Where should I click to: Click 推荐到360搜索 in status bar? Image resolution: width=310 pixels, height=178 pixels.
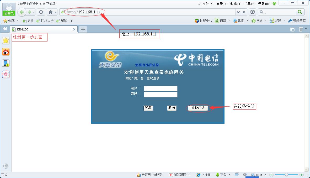coord(149,175)
